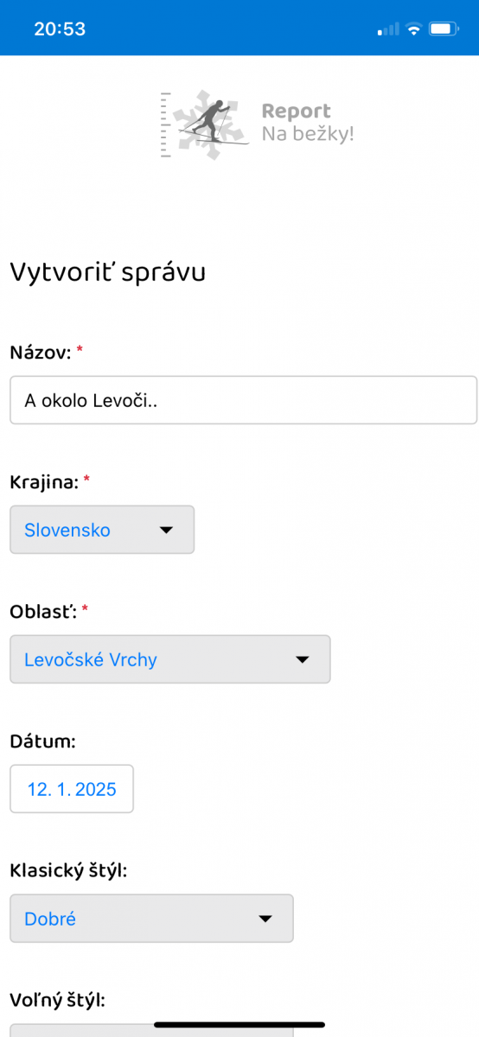Tap the Report Na bežky! title text
Viewport: 479px width, 1037px height.
coord(308,123)
